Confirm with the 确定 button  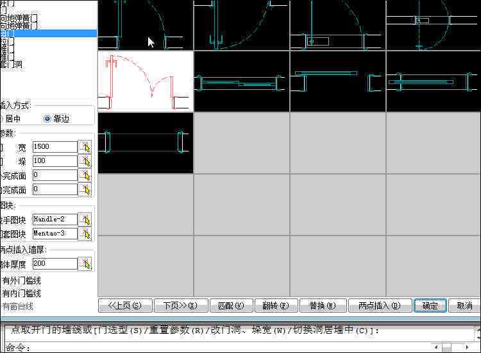tap(430, 306)
